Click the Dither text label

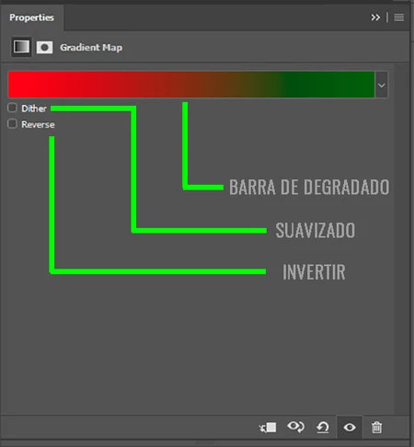point(34,109)
